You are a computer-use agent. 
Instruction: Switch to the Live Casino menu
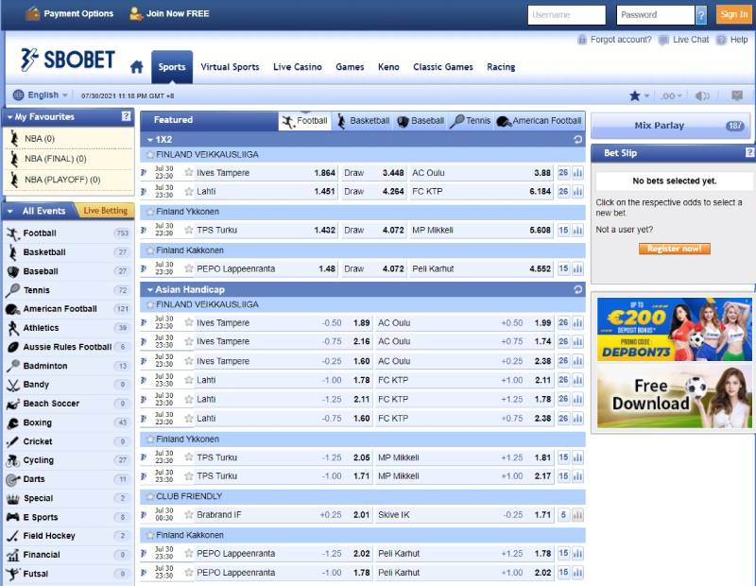(x=297, y=67)
